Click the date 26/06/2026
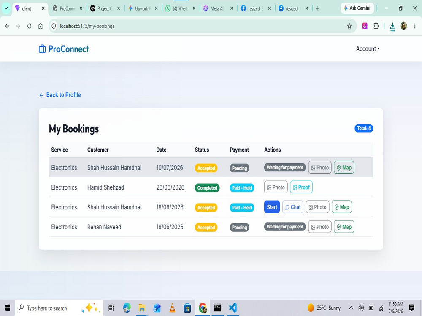The image size is (422, 316). pyautogui.click(x=170, y=187)
